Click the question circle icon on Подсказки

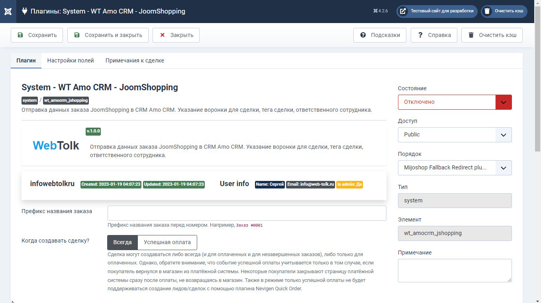pos(363,35)
